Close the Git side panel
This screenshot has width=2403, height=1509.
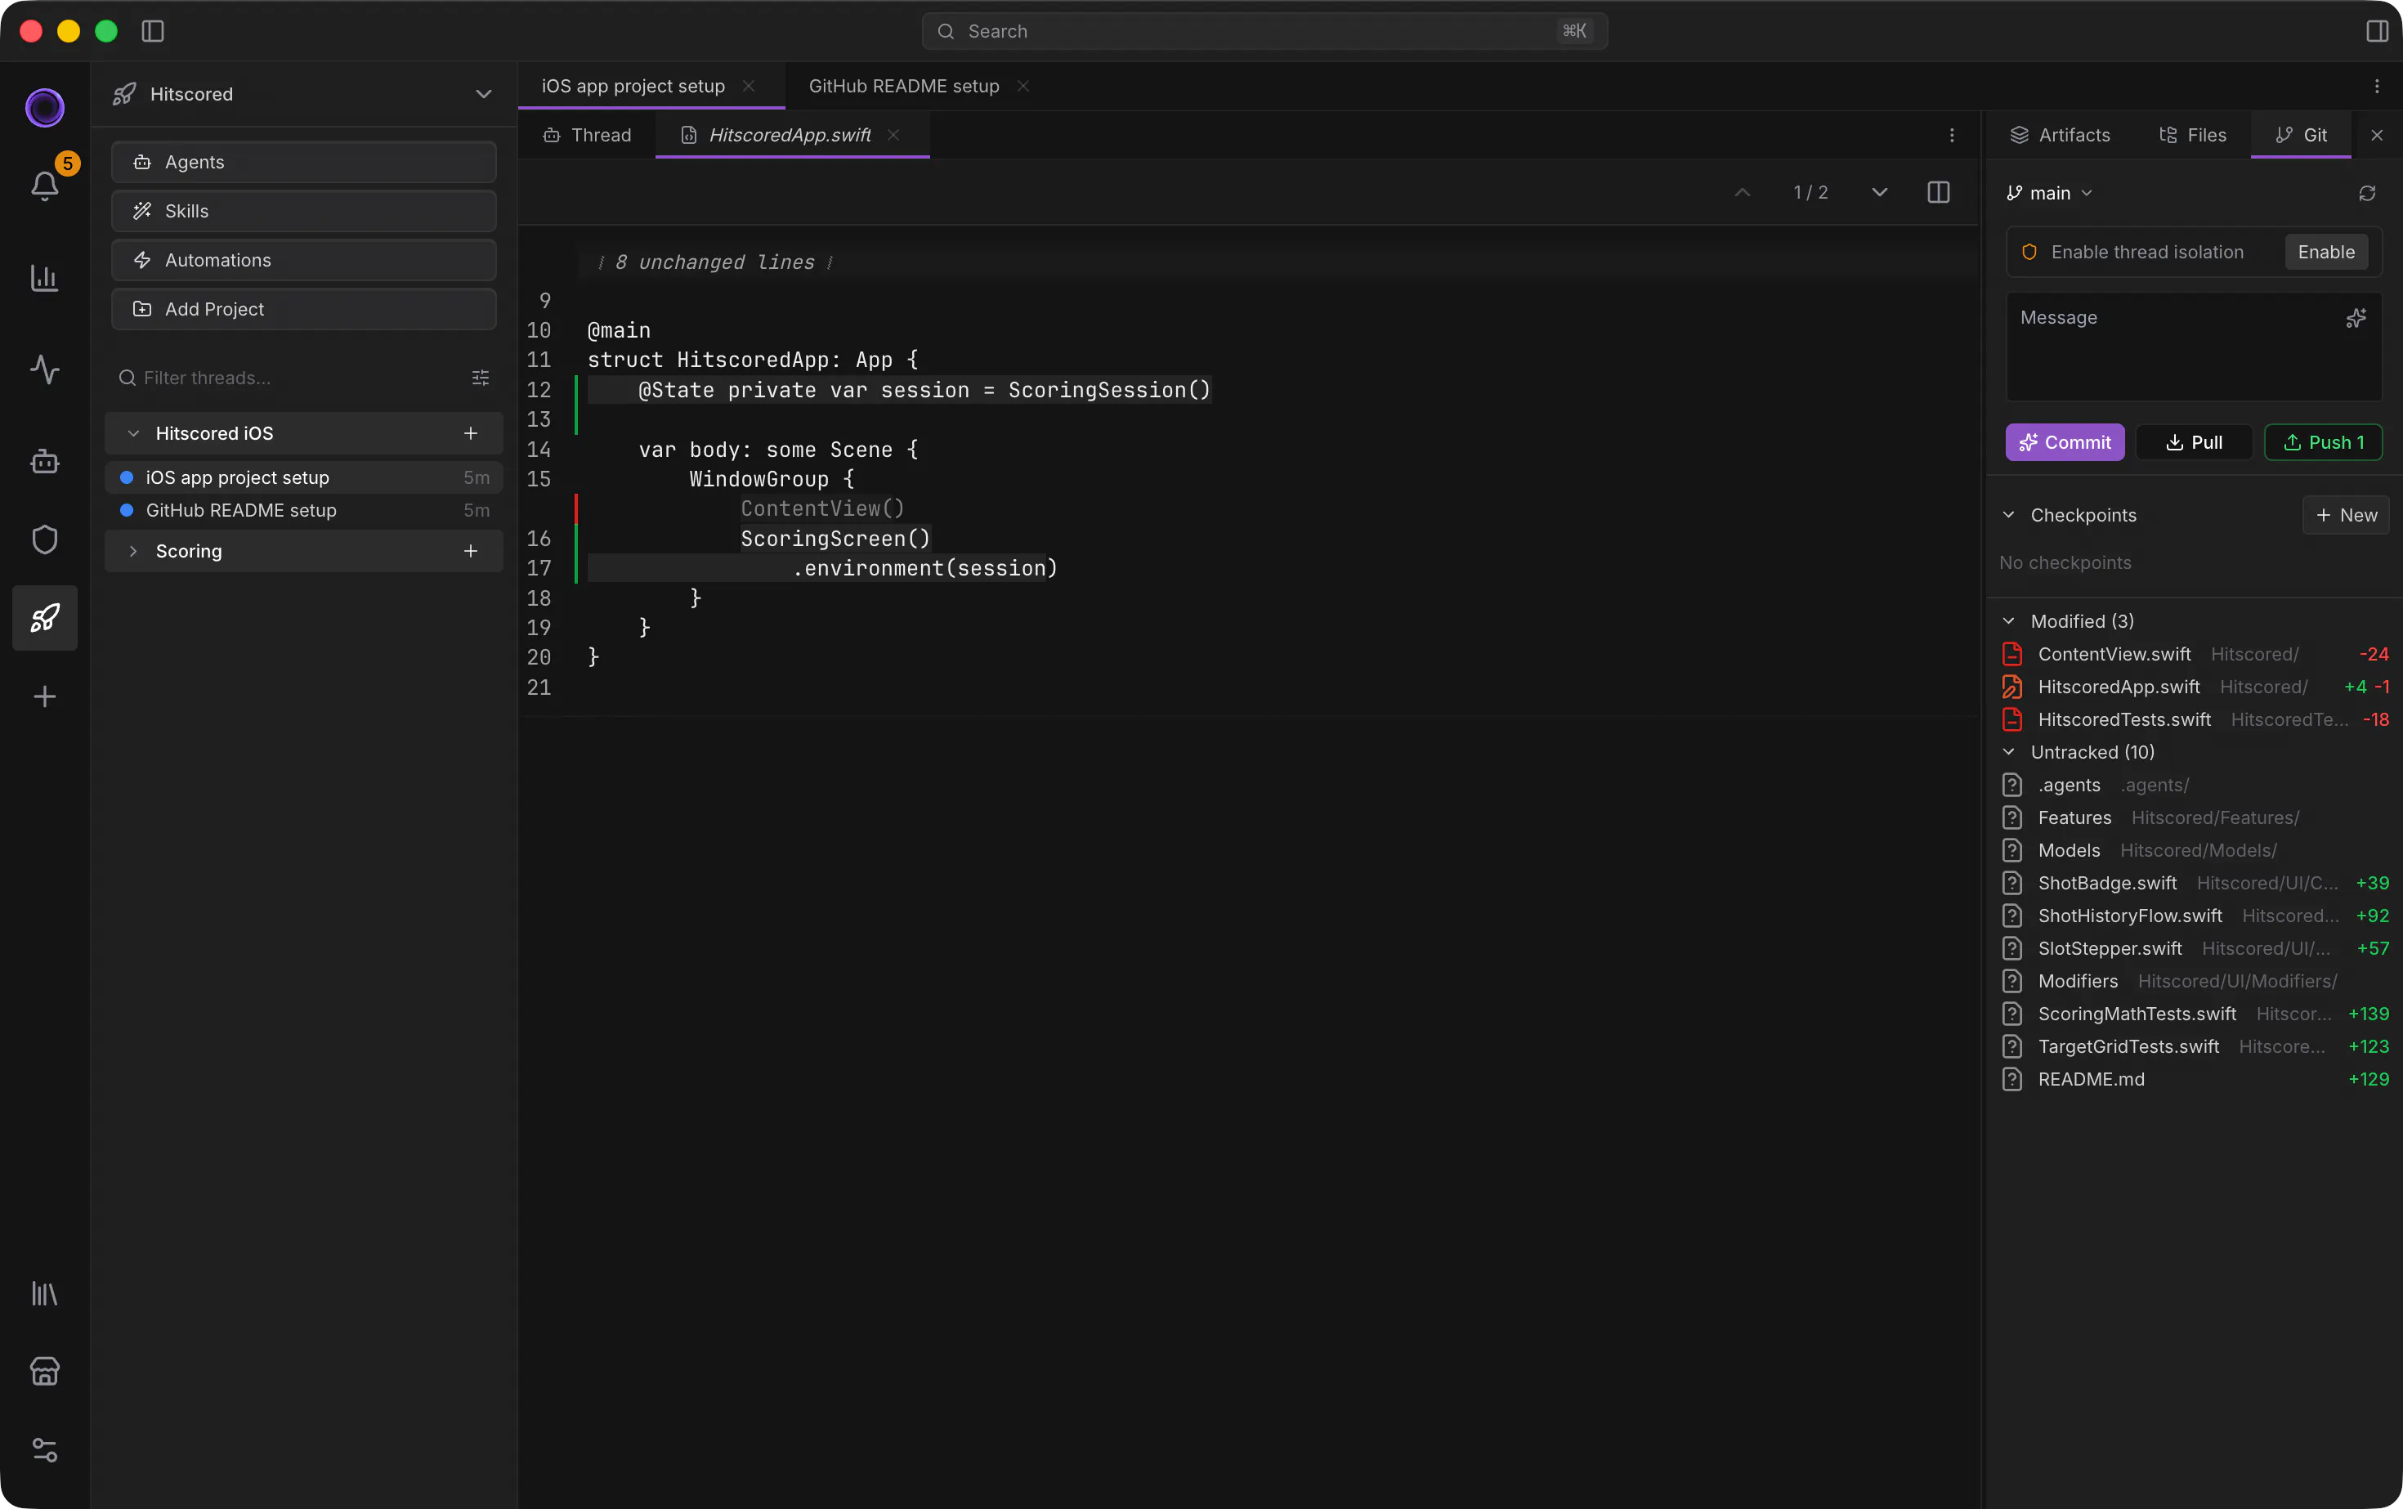2377,135
